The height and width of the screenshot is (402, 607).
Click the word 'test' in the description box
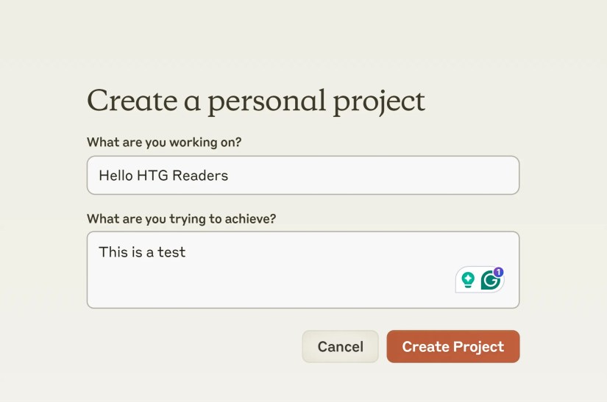coord(171,252)
